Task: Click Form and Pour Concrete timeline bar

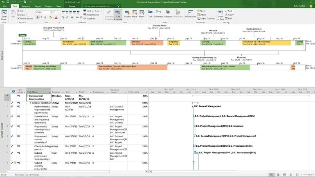Action: [133, 67]
